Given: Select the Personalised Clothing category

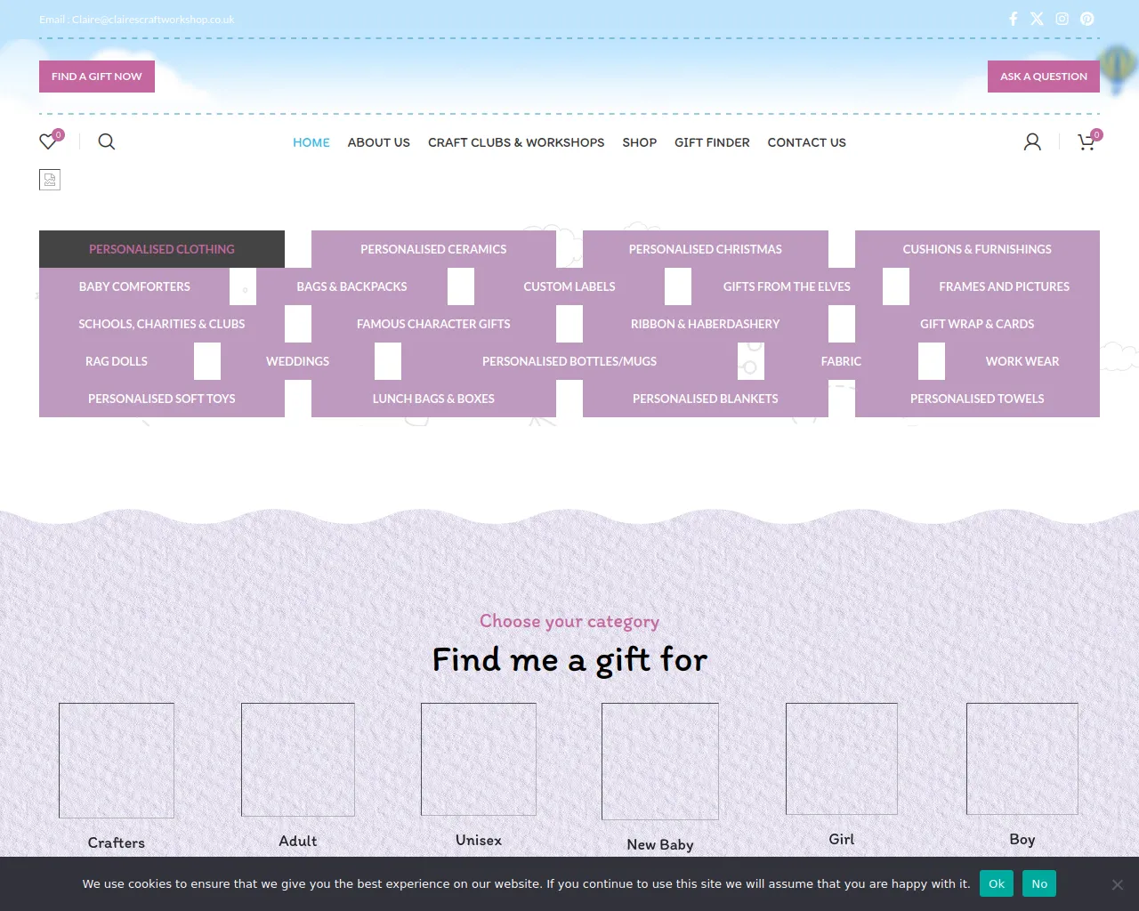Looking at the screenshot, I should point(162,249).
